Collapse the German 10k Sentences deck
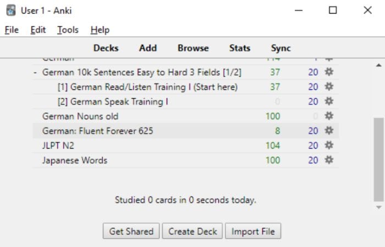Screen dimensions: 385x247 35,72
